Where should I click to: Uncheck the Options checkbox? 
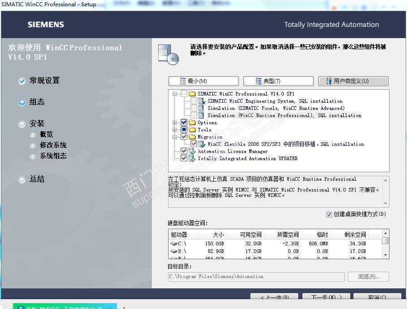click(184, 122)
